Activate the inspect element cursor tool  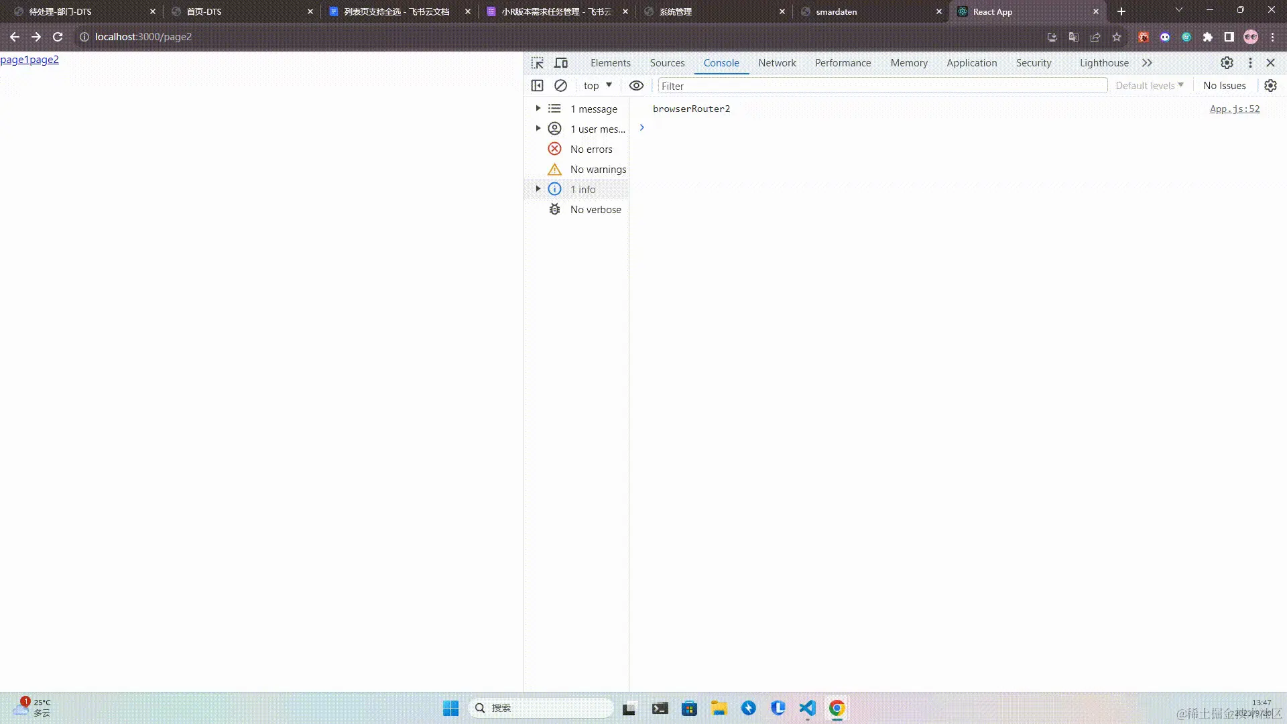(x=536, y=62)
